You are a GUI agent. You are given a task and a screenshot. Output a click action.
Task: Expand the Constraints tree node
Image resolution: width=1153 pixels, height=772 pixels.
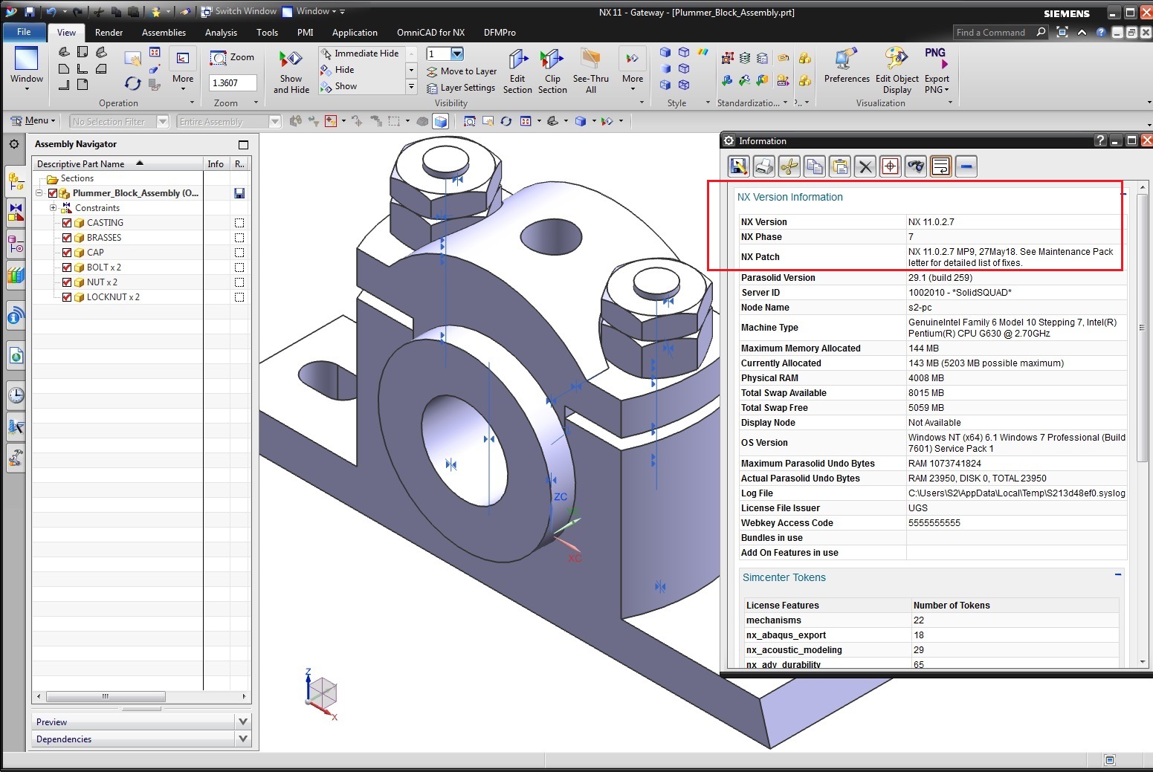53,208
